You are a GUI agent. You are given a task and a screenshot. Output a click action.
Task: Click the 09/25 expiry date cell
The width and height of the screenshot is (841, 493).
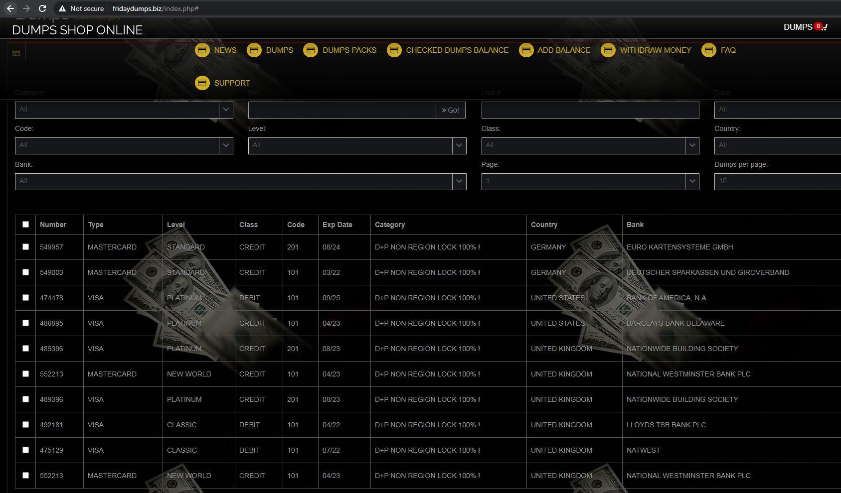[331, 298]
